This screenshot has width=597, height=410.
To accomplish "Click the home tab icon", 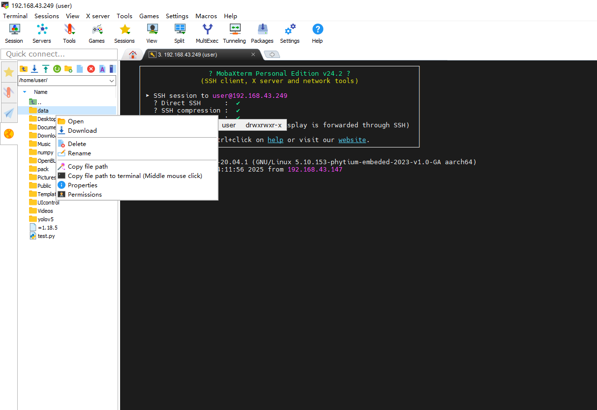I will tap(132, 55).
